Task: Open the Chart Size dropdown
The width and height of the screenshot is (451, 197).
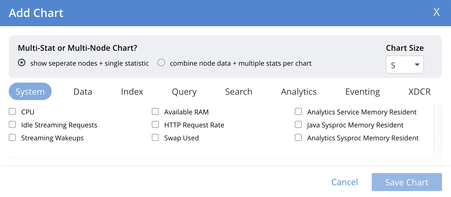Action: (404, 65)
